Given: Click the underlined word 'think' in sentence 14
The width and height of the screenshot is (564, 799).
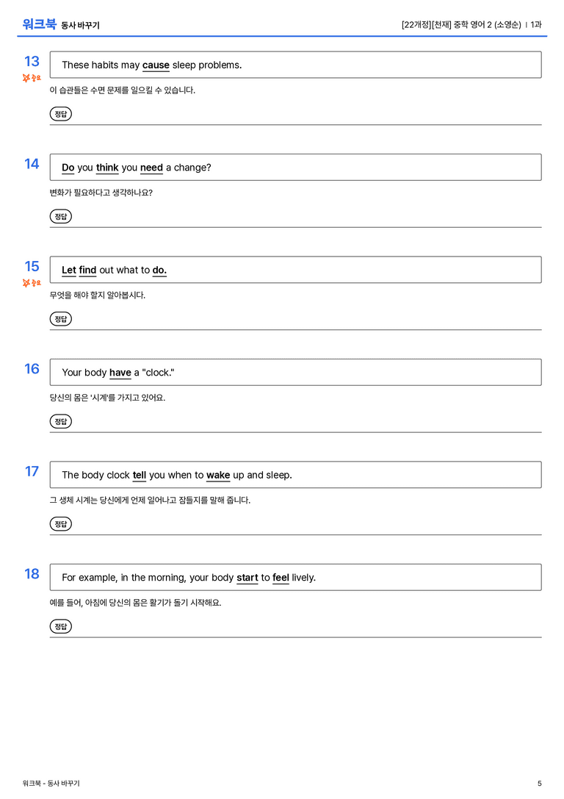Looking at the screenshot, I should [x=107, y=168].
